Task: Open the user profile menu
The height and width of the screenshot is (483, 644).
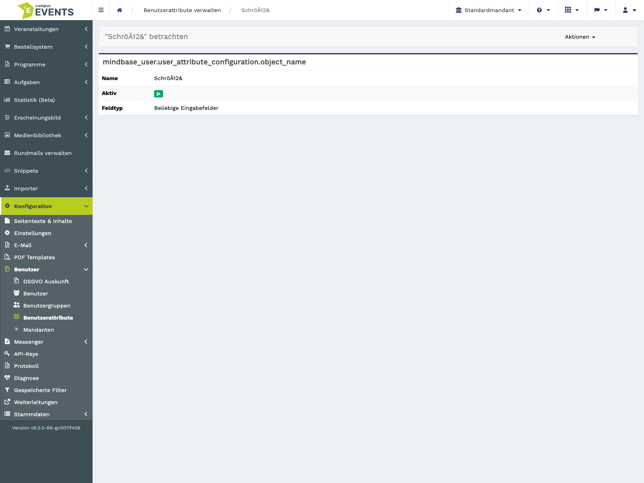Action: click(x=630, y=10)
